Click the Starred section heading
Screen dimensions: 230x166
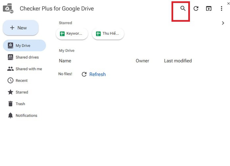coord(65,23)
